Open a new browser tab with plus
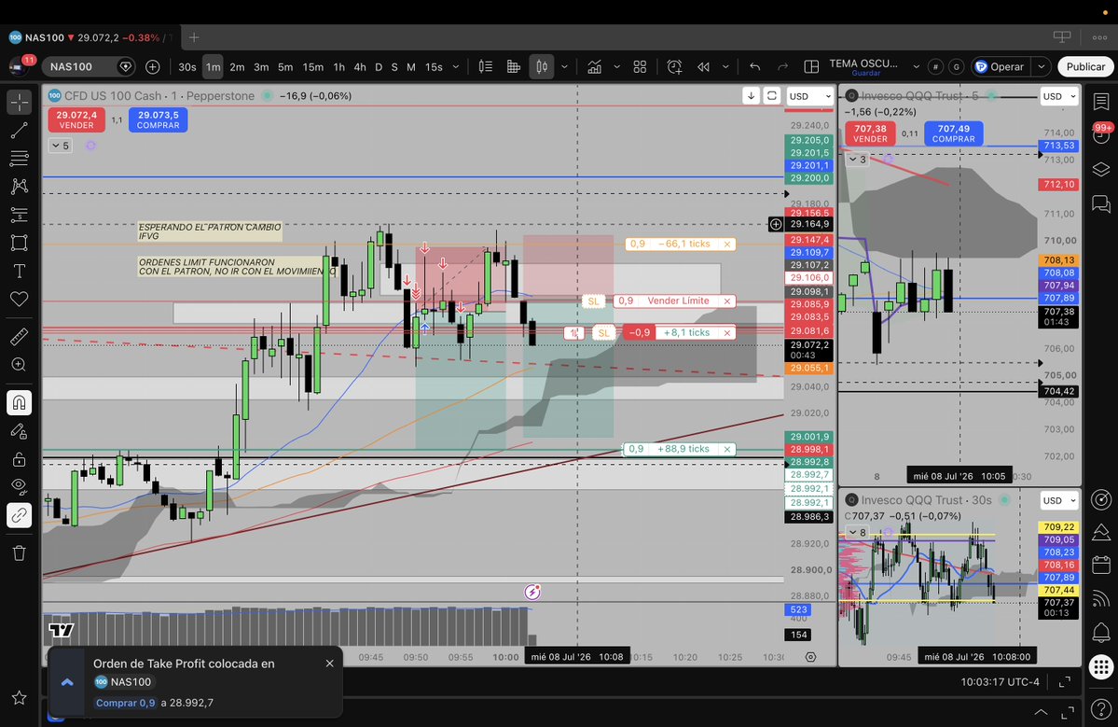The height and width of the screenshot is (727, 1118). pos(194,37)
